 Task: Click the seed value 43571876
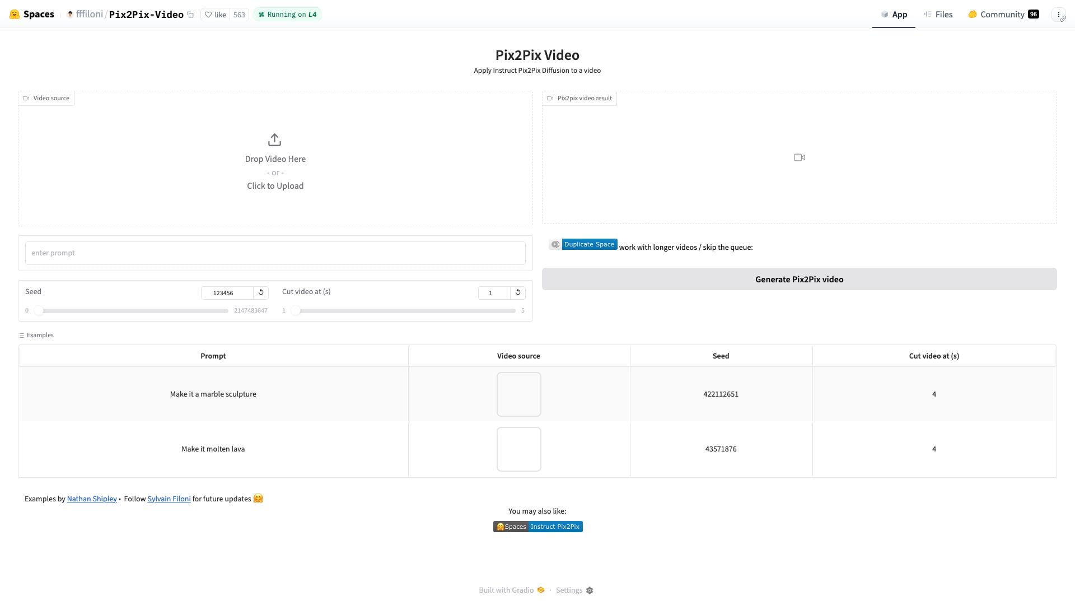[x=721, y=449]
